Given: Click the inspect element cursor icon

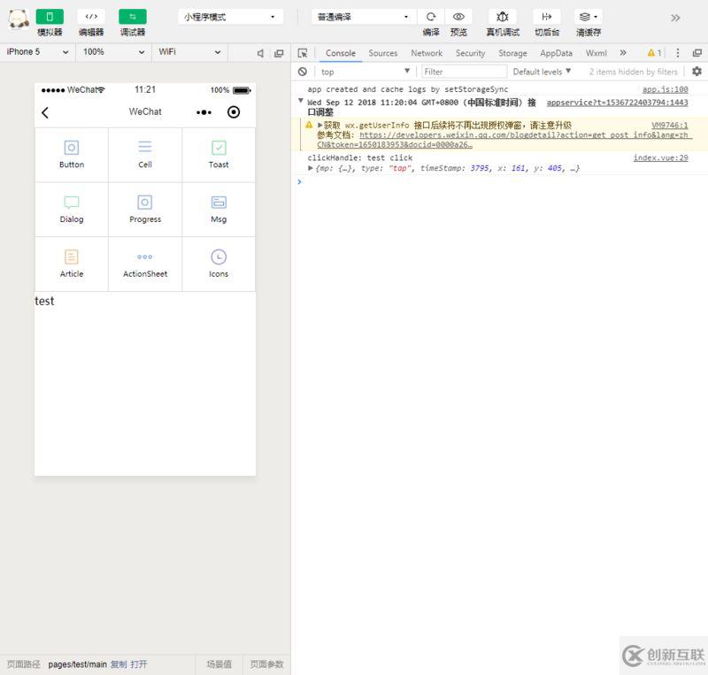Looking at the screenshot, I should 303,53.
